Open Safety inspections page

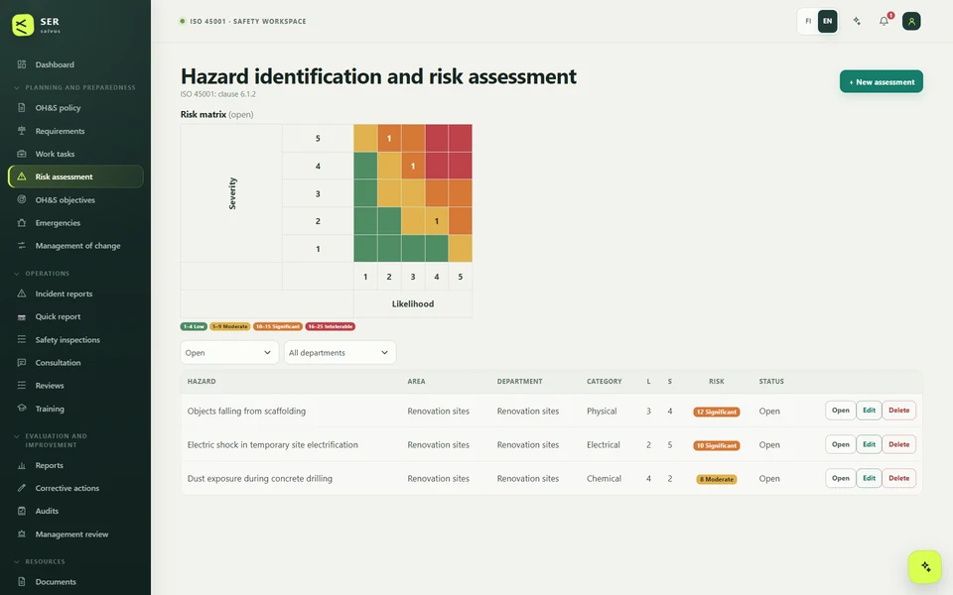(x=75, y=339)
